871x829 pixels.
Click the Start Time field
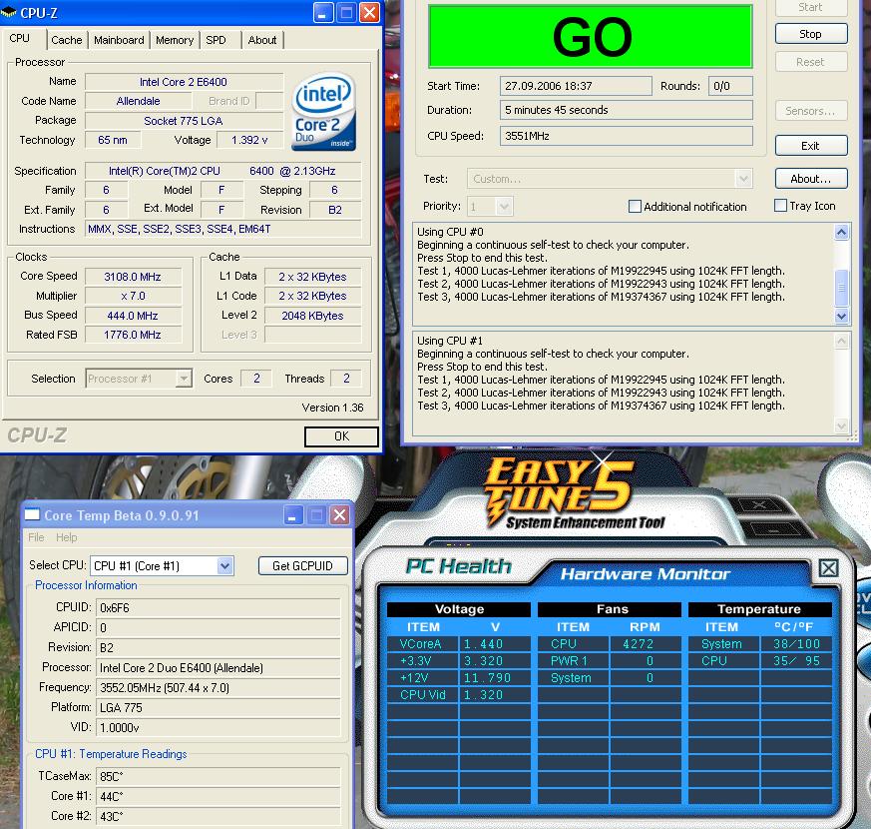point(576,86)
